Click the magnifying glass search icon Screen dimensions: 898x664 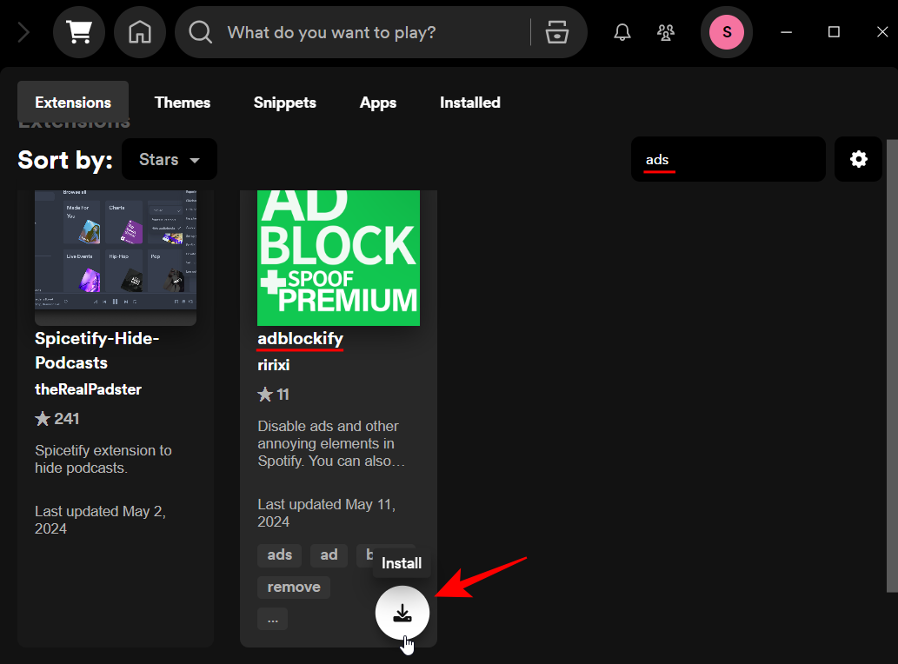[201, 33]
